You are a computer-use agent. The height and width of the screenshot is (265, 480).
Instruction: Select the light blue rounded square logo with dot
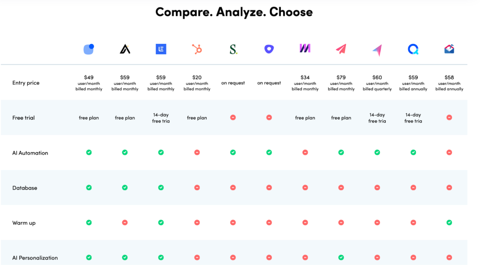(89, 49)
